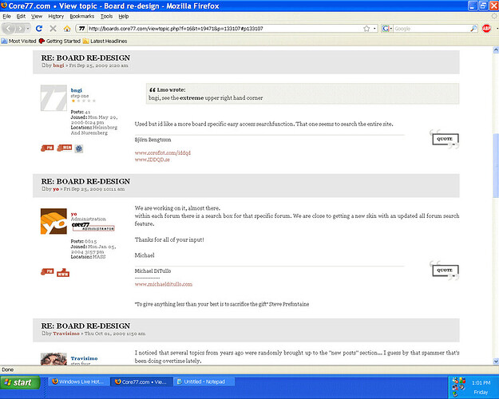Open the Tools menu
Screen dimensions: 499x399
tap(107, 16)
